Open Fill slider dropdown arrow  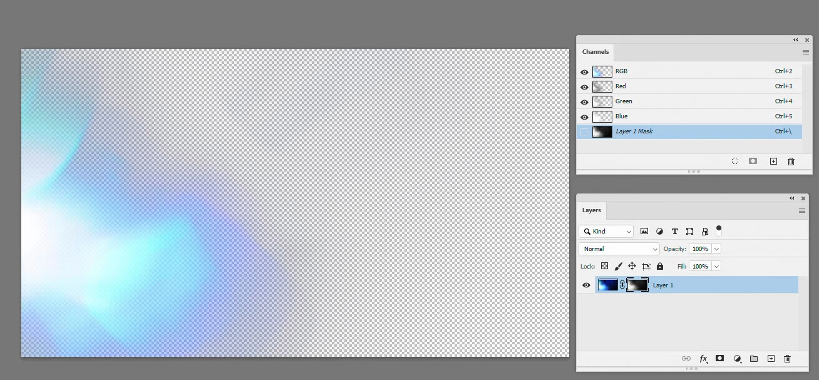pos(717,267)
